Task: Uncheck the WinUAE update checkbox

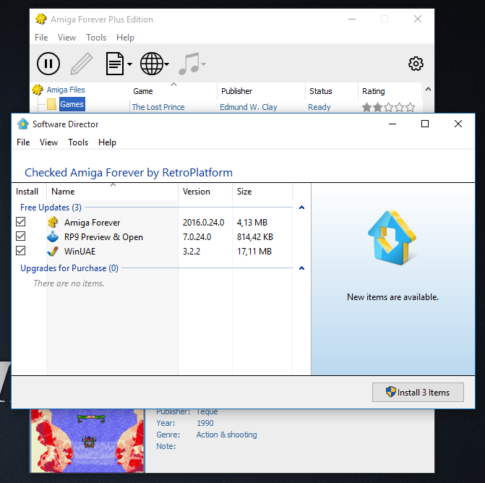Action: pos(21,251)
